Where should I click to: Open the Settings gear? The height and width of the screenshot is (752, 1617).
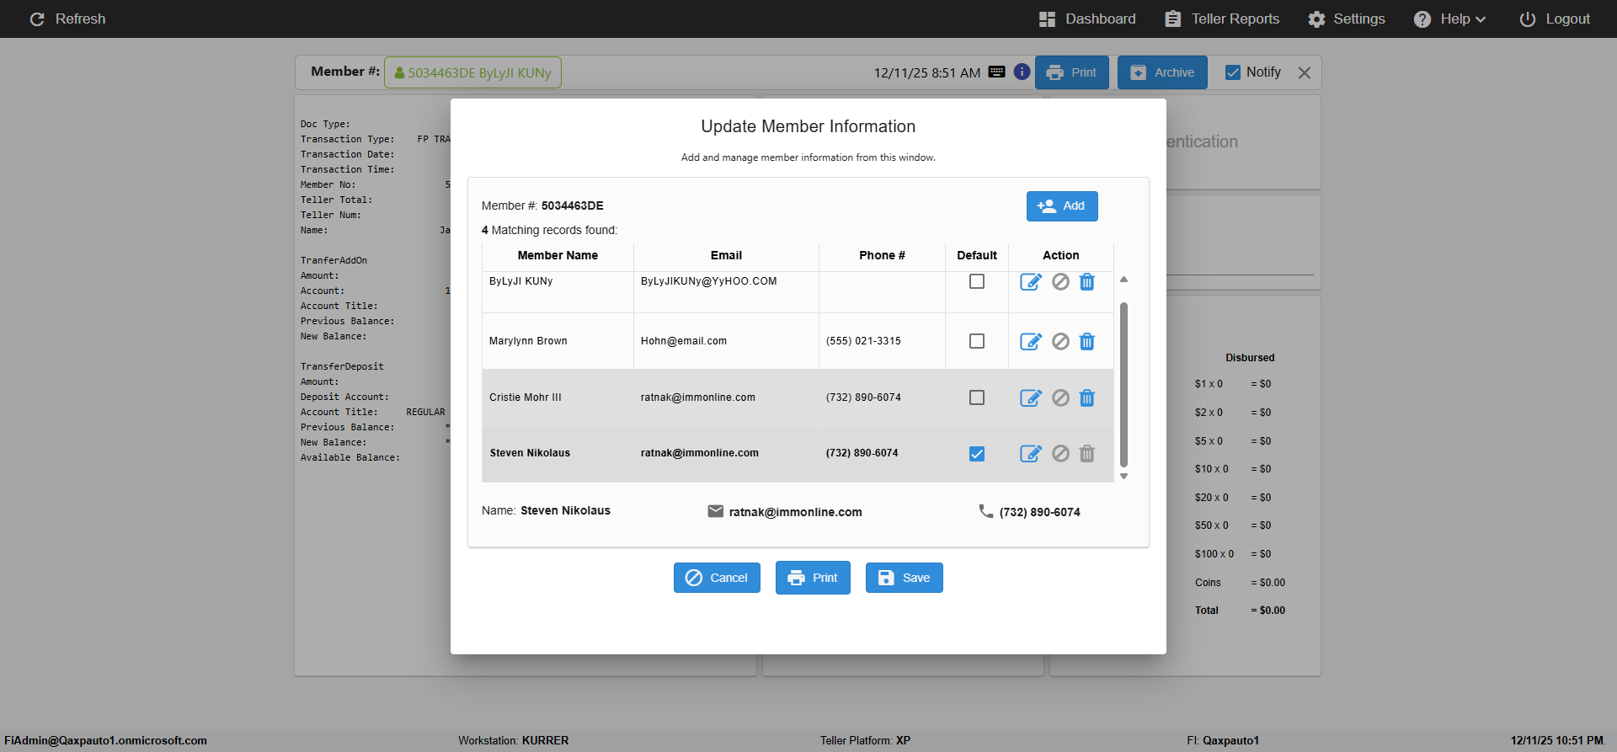pyautogui.click(x=1316, y=19)
